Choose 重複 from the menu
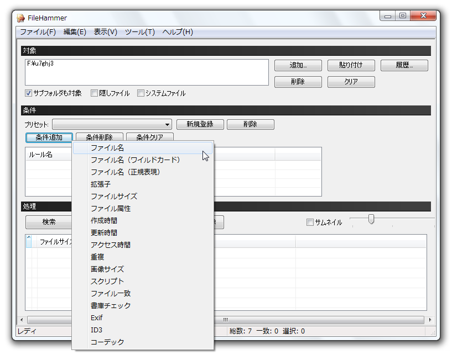 click(143, 257)
